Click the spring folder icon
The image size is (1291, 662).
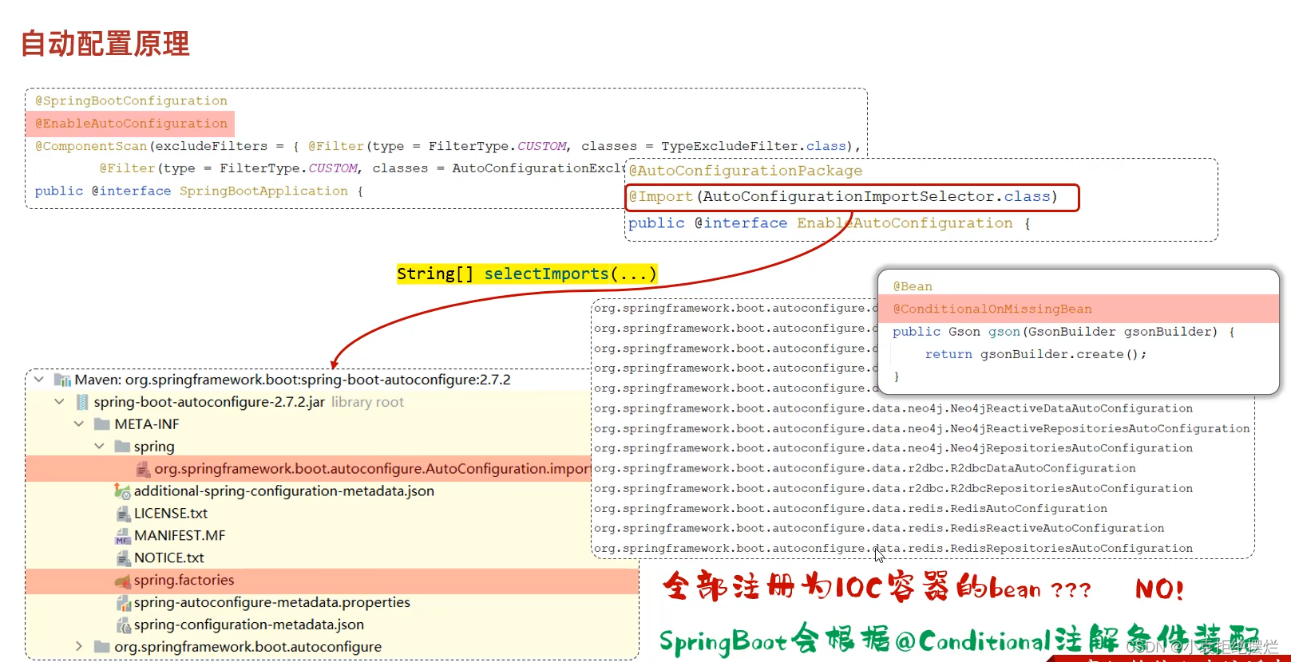point(122,447)
